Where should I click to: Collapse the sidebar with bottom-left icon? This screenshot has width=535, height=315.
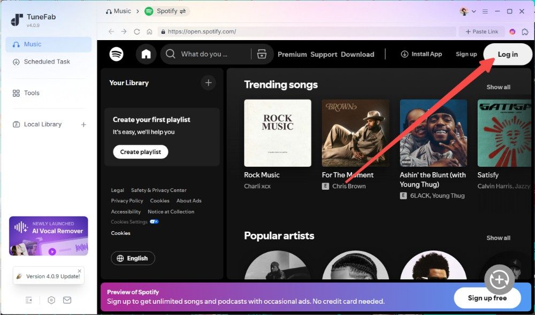(x=29, y=300)
